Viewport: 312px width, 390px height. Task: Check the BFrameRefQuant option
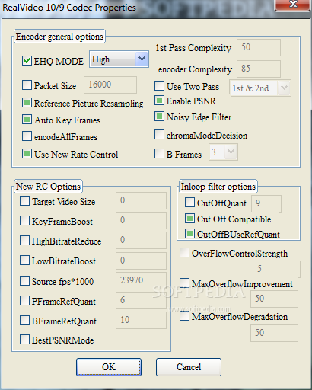[x=24, y=321]
